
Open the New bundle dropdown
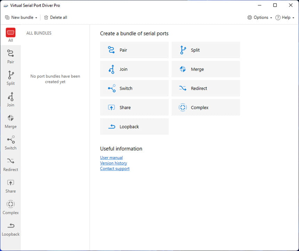point(21,17)
